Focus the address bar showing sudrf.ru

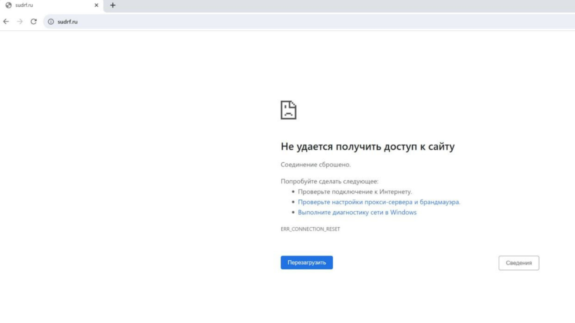[x=309, y=22]
